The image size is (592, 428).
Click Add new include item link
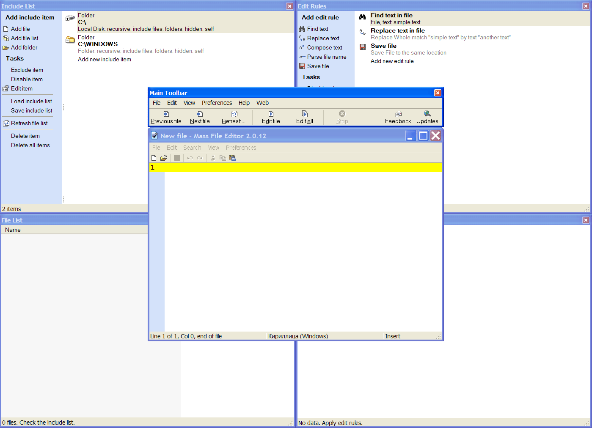click(x=105, y=59)
